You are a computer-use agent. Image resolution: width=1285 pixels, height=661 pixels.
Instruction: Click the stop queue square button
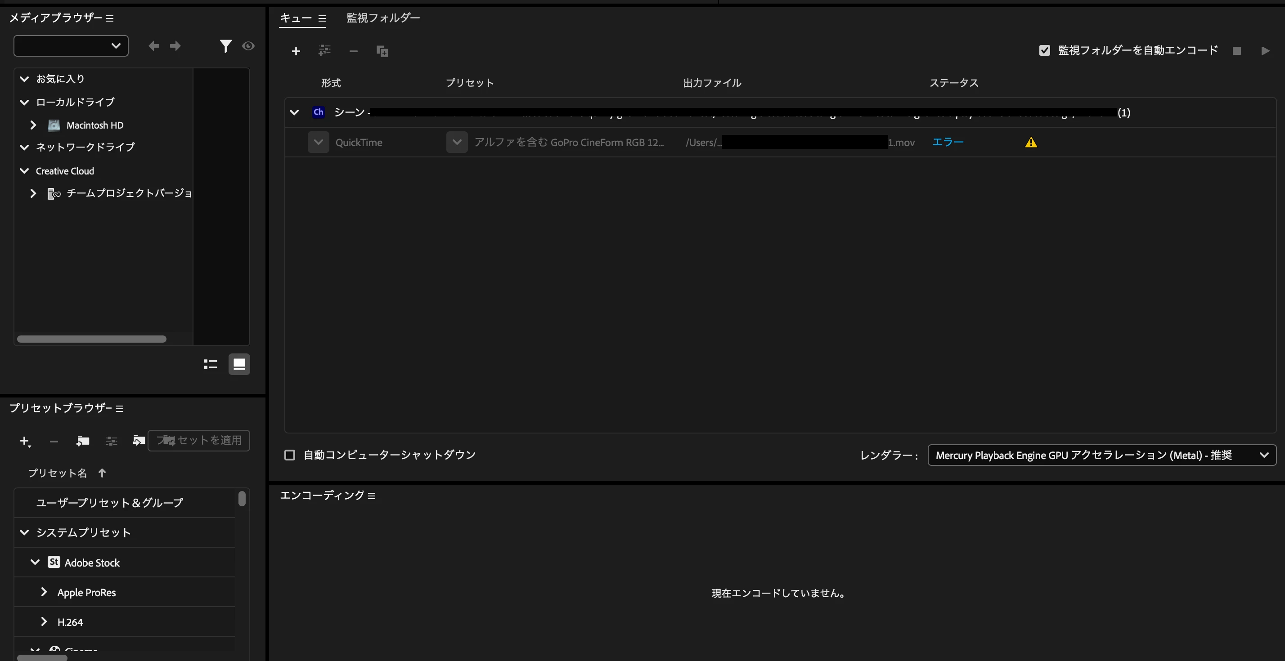[1236, 51]
